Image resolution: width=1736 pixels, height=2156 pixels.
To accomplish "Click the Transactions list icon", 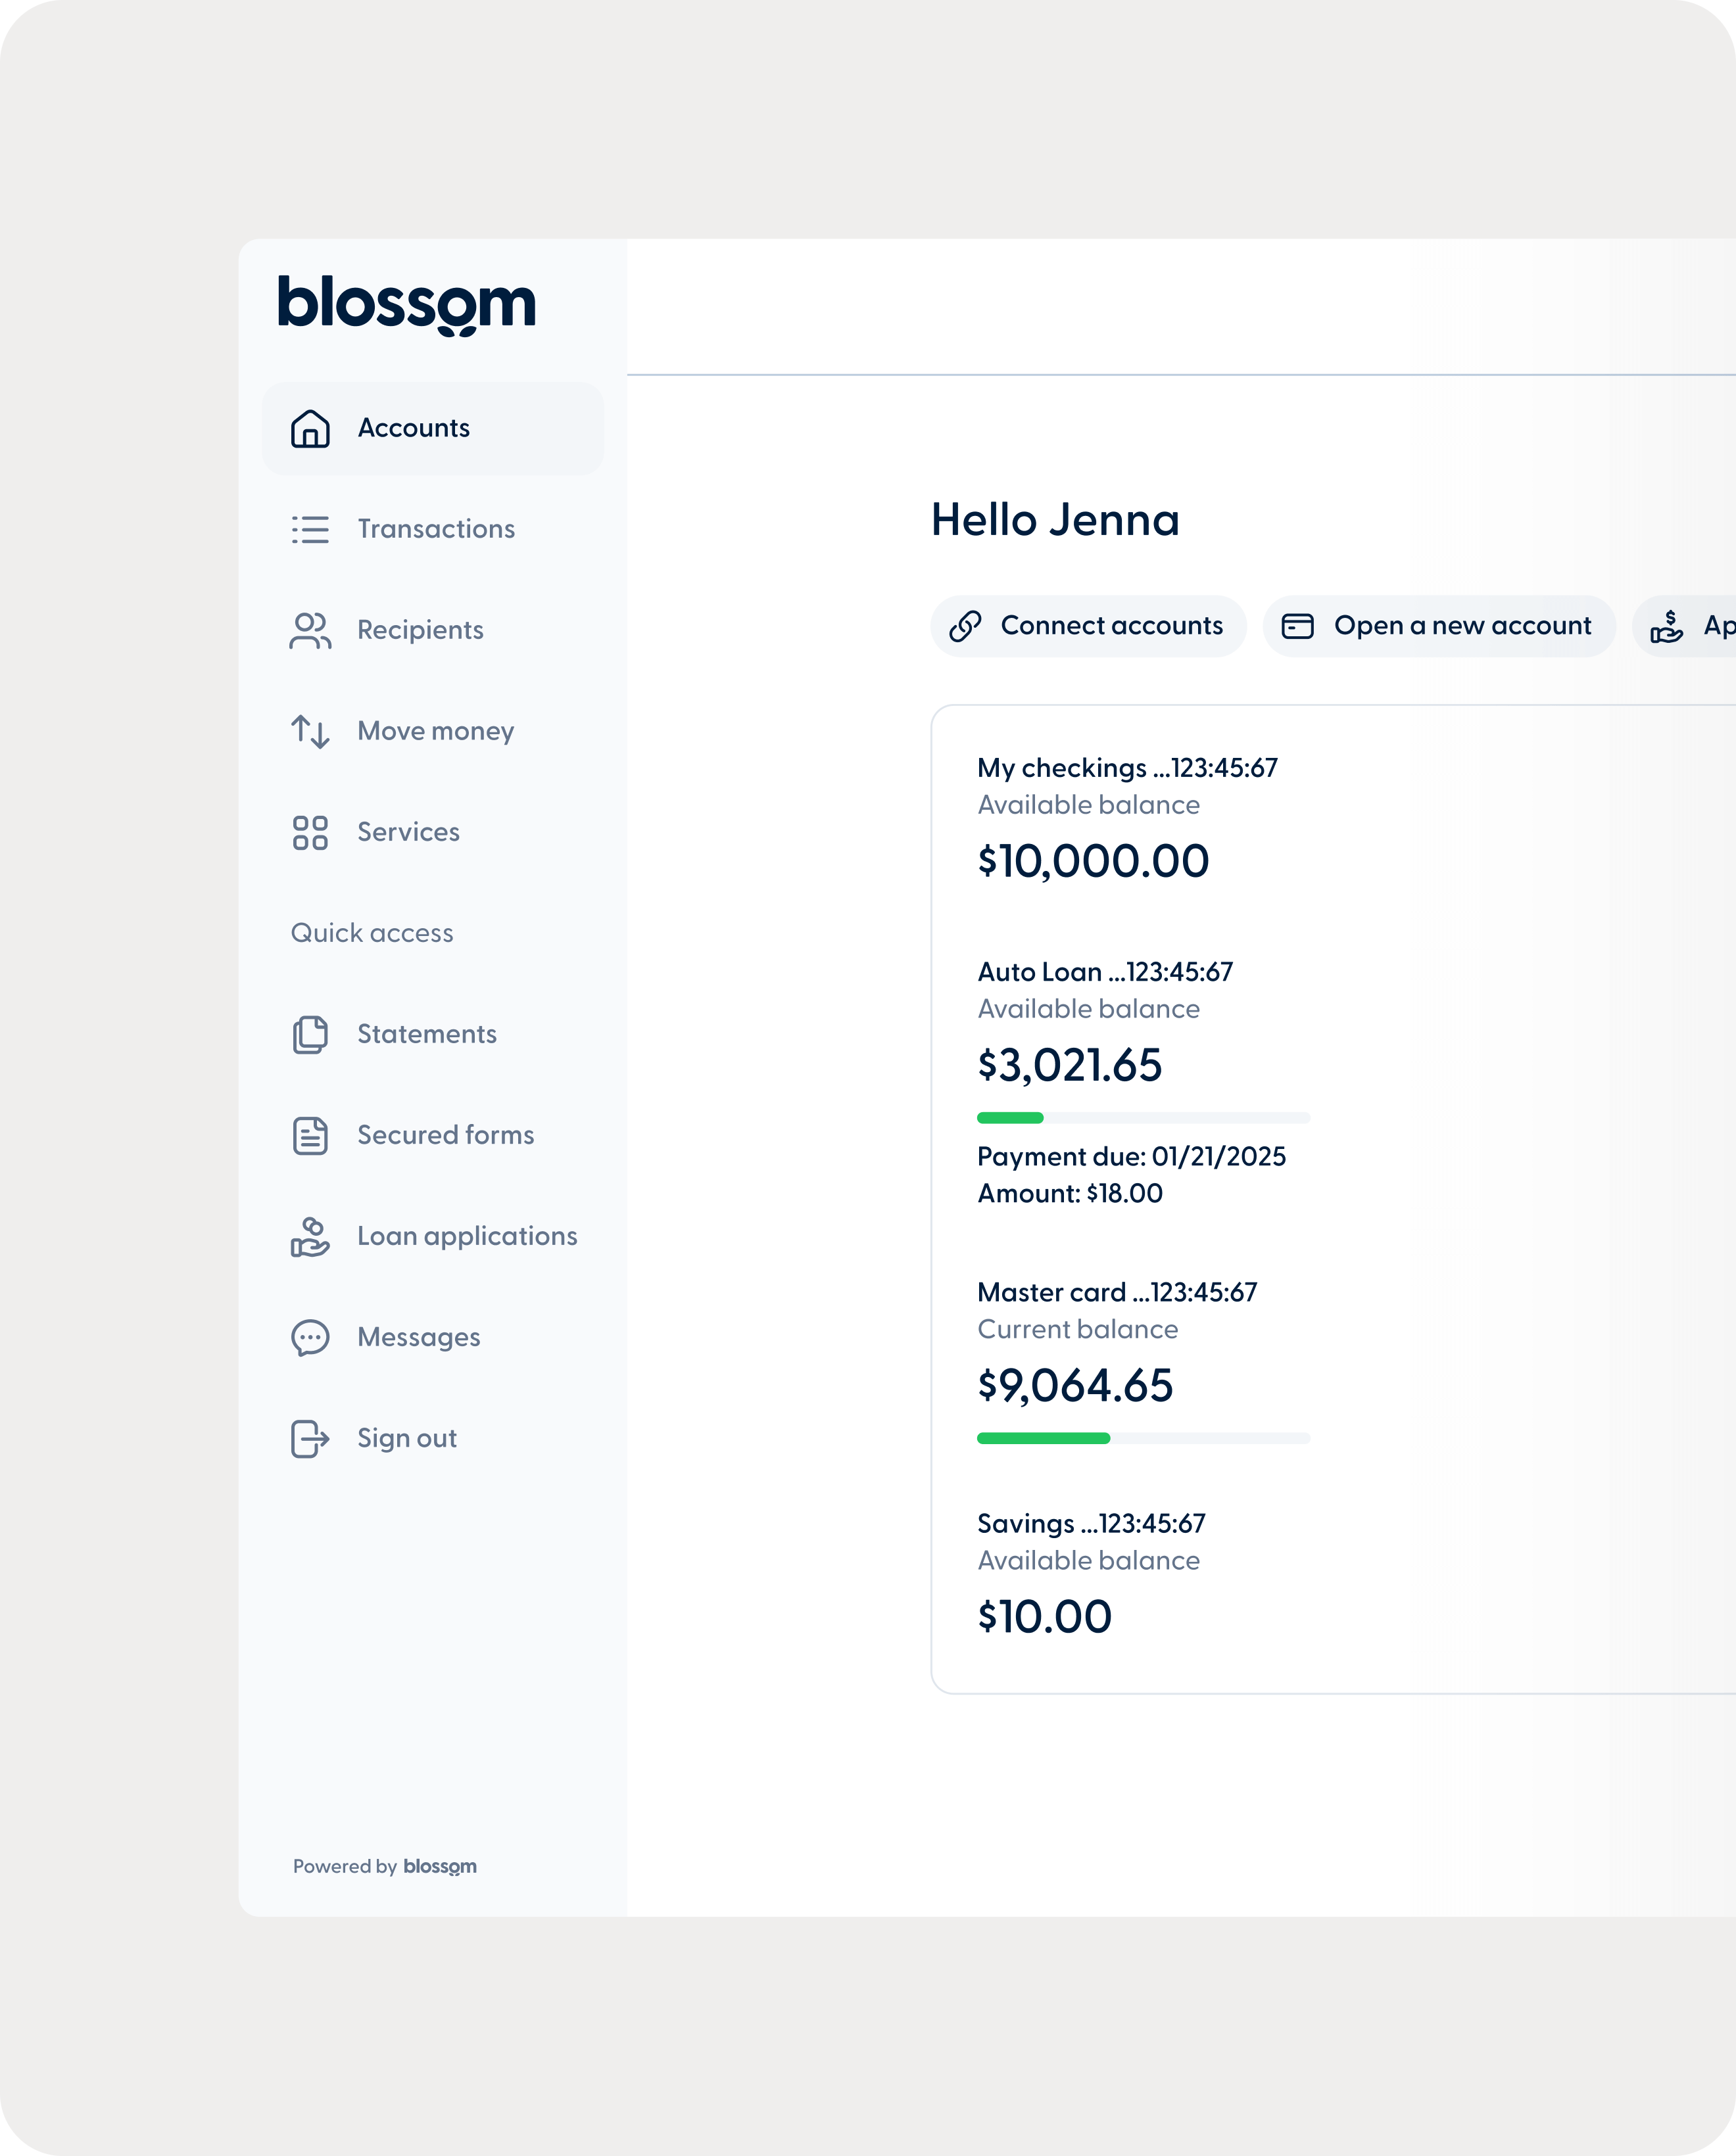I will 310,529.
